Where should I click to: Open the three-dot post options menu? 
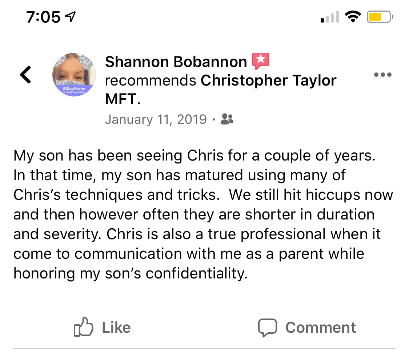383,75
